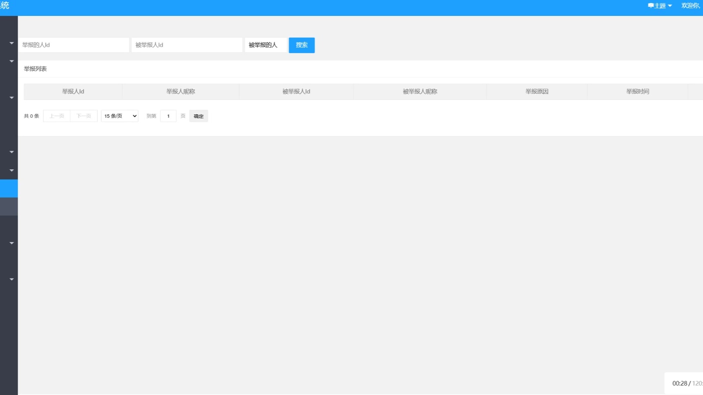Viewport: 703px width, 395px height.
Task: Select the gray sidebar item below the blue one
Action: (9, 206)
